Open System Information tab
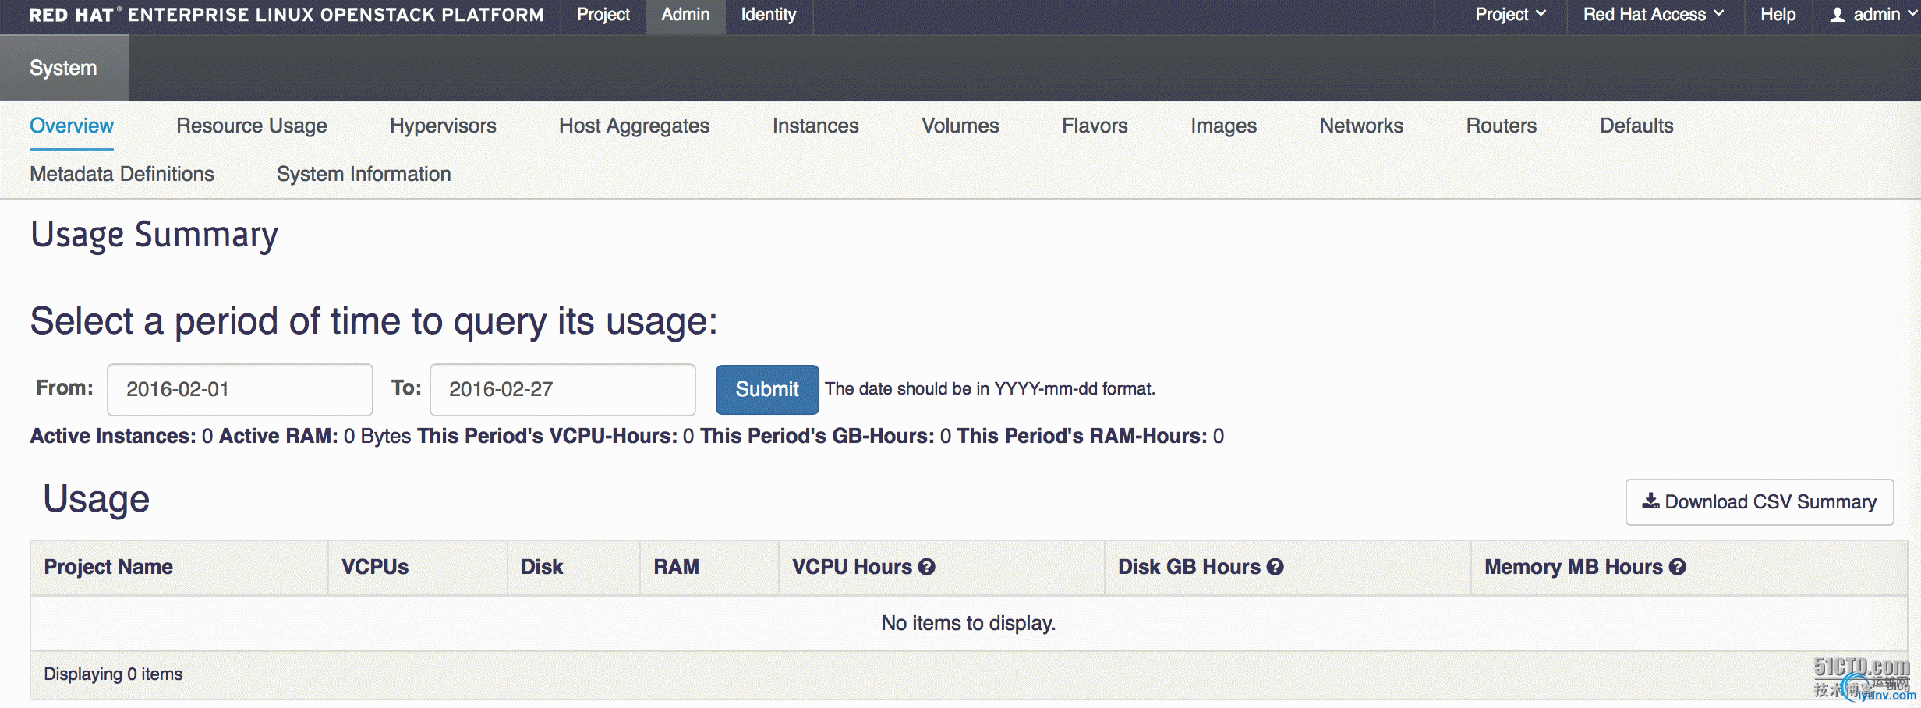The height and width of the screenshot is (708, 1921). point(363,174)
